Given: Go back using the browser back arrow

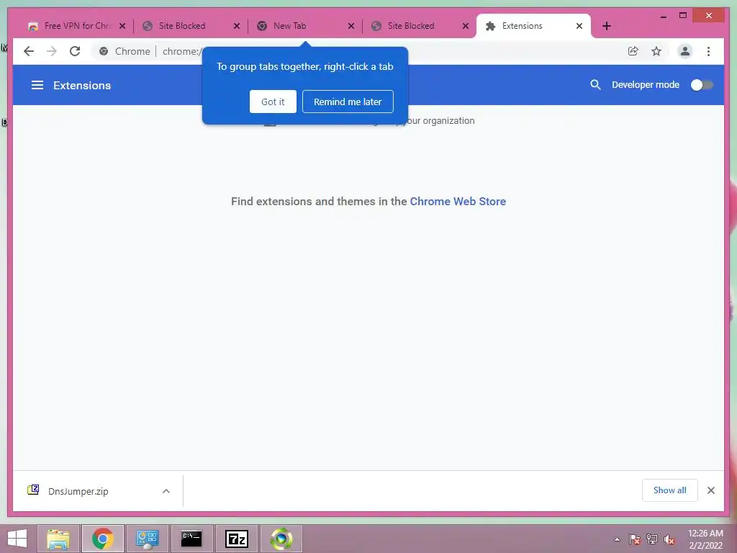Looking at the screenshot, I should pyautogui.click(x=29, y=51).
